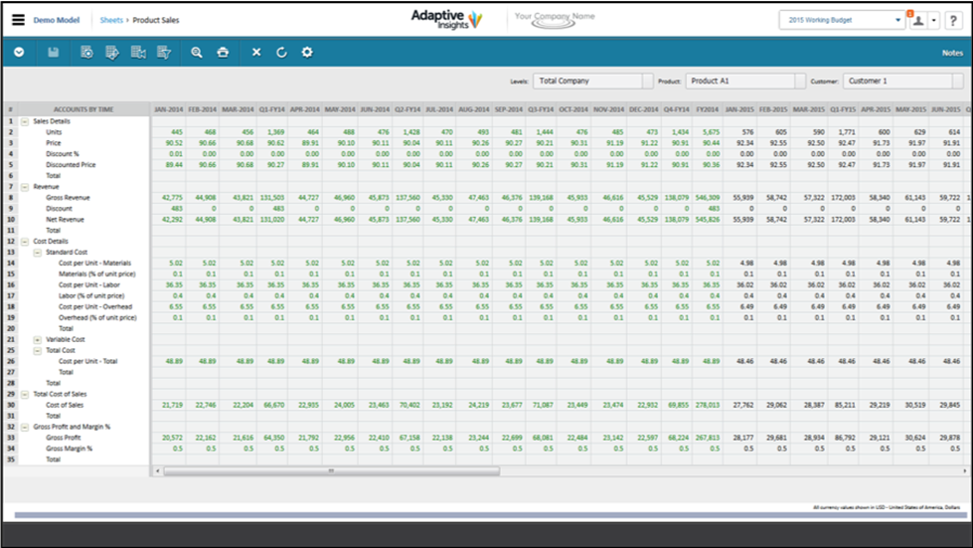
Task: Select the Cost of Sales row label
Action: [65, 405]
